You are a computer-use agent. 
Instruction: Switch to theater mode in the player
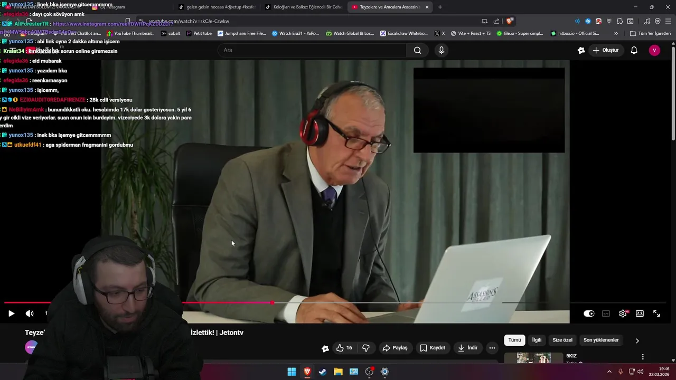pos(640,313)
